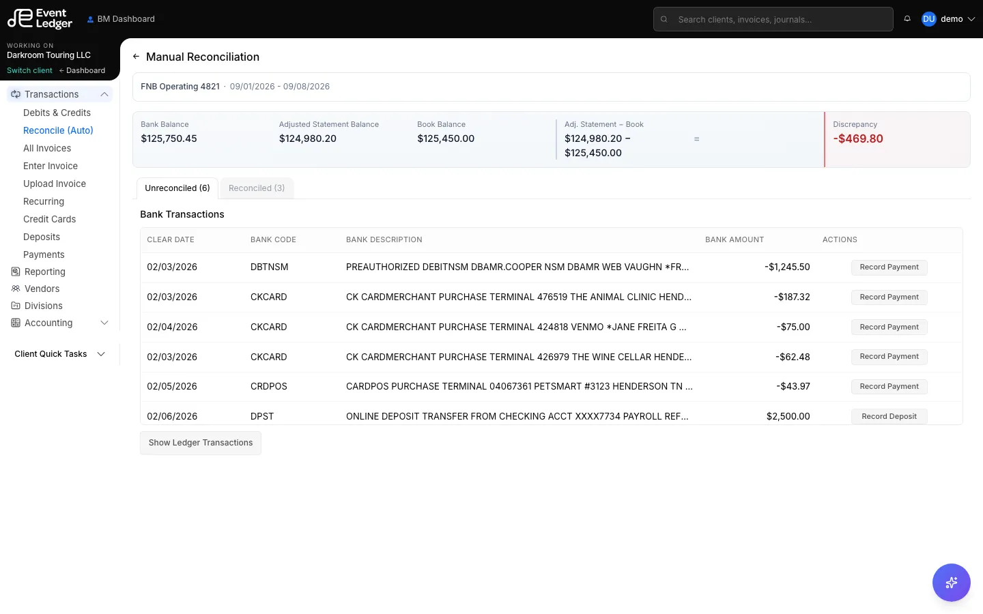Click the DU user avatar
The width and height of the screenshot is (983, 614).
pyautogui.click(x=928, y=19)
